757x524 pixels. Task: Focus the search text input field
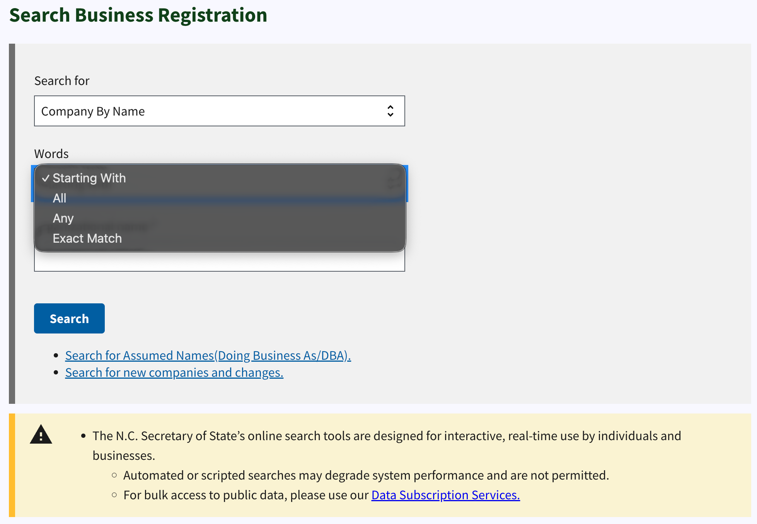coord(220,262)
